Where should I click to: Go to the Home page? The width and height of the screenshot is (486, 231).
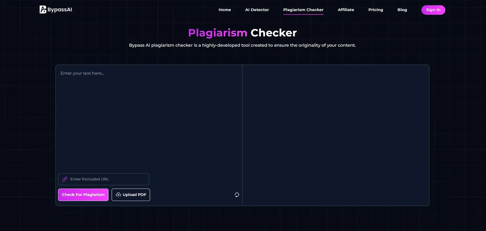point(224,10)
